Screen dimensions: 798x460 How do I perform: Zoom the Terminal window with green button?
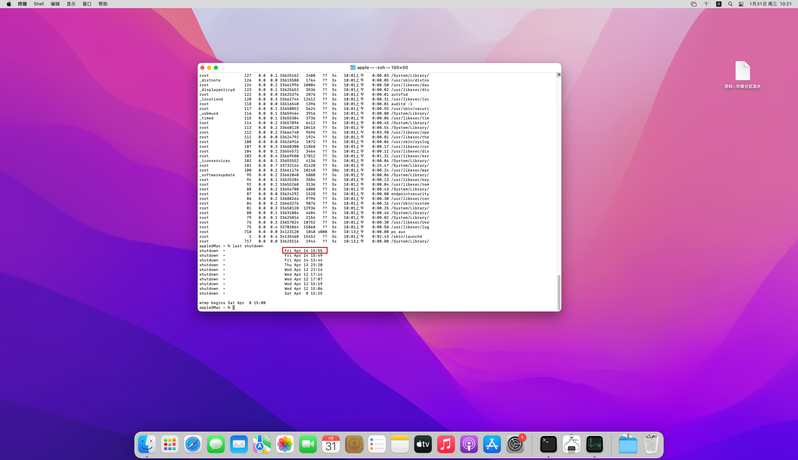(216, 68)
